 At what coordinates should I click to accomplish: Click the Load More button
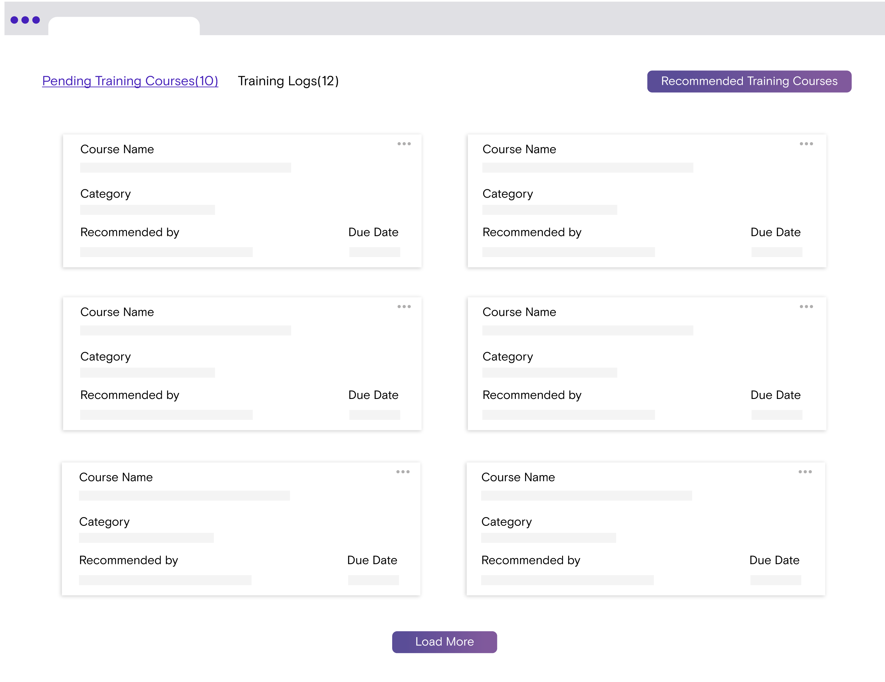(x=444, y=642)
